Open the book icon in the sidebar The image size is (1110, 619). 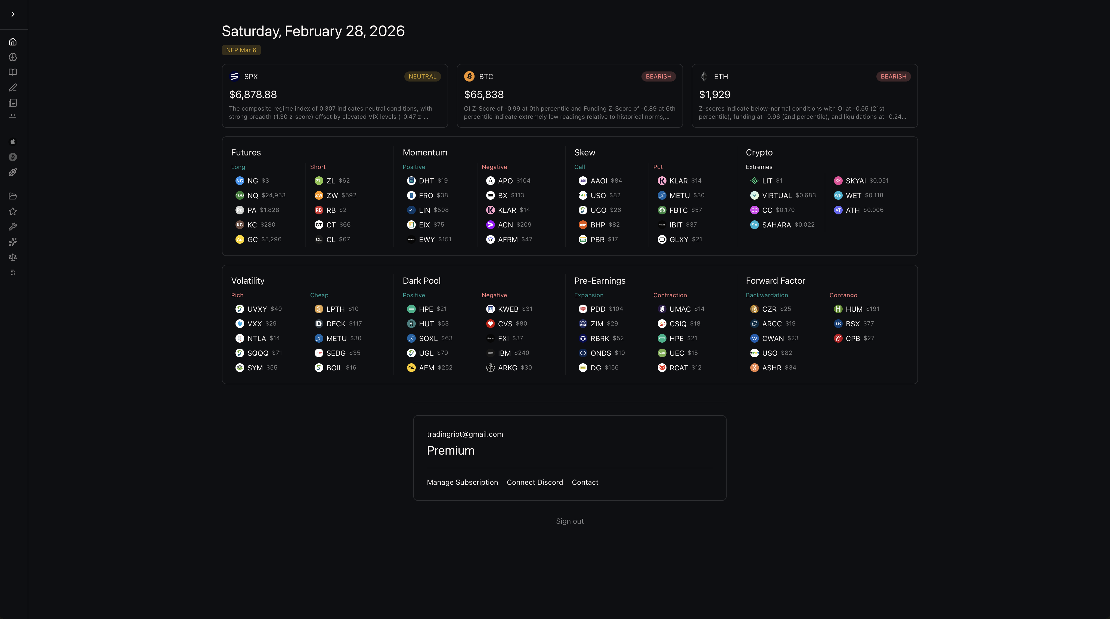pos(13,72)
